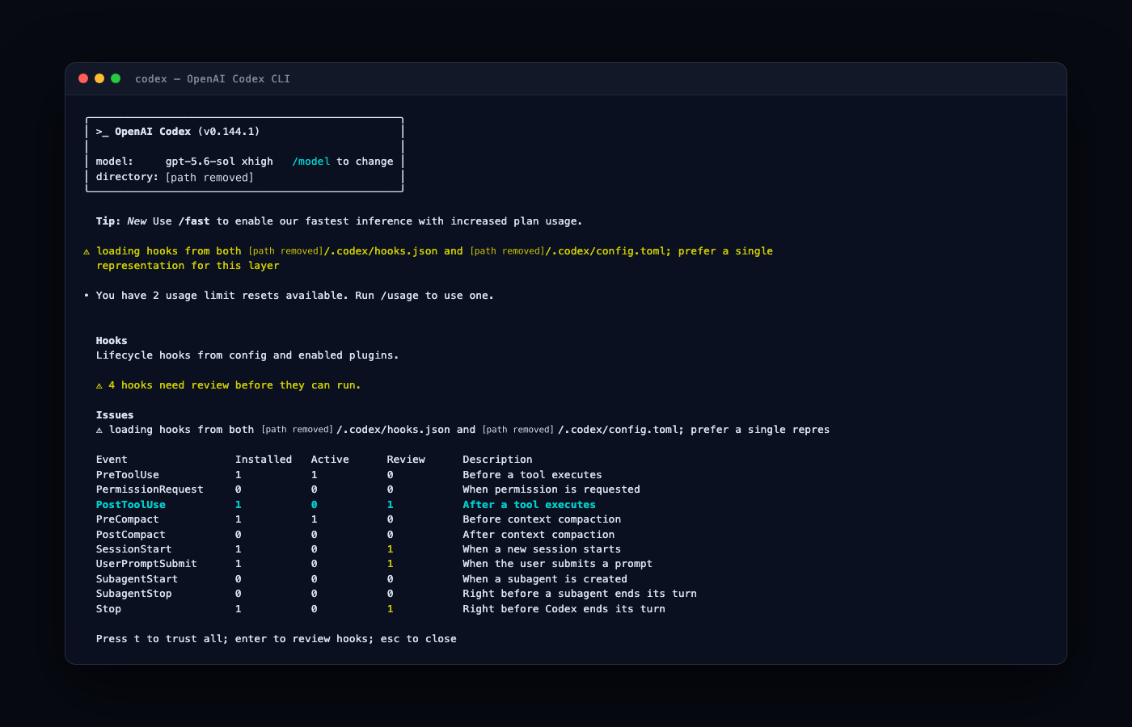Click the description 'When permission is requested'
This screenshot has height=727, width=1132.
click(x=551, y=490)
